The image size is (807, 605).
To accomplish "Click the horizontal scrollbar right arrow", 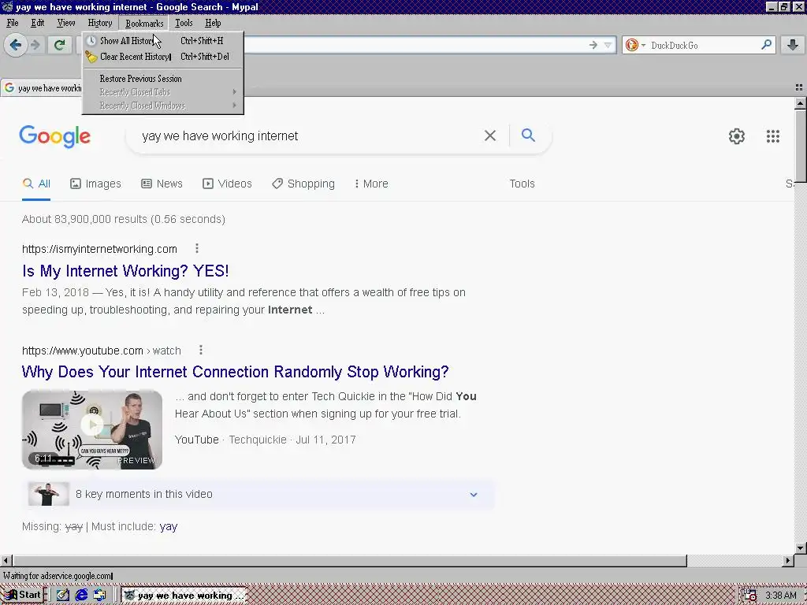I will pos(788,560).
